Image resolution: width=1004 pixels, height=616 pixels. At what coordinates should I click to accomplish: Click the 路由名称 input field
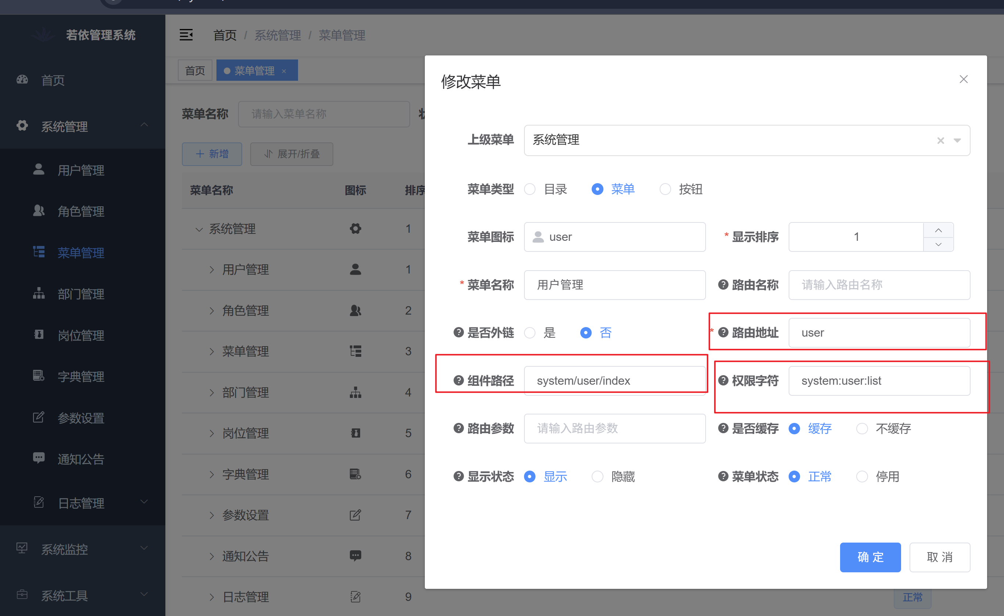coord(879,285)
